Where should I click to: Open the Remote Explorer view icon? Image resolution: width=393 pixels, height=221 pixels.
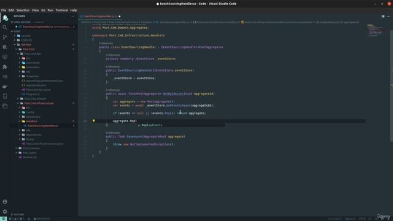(5, 57)
